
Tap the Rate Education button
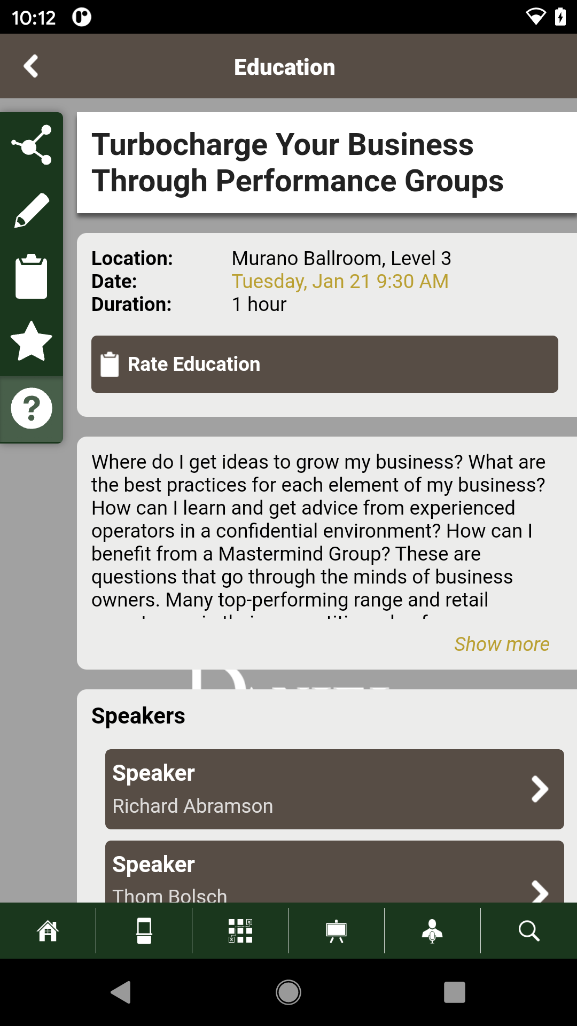325,364
